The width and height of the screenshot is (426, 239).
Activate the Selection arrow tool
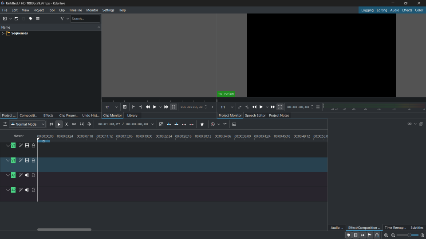(59, 124)
